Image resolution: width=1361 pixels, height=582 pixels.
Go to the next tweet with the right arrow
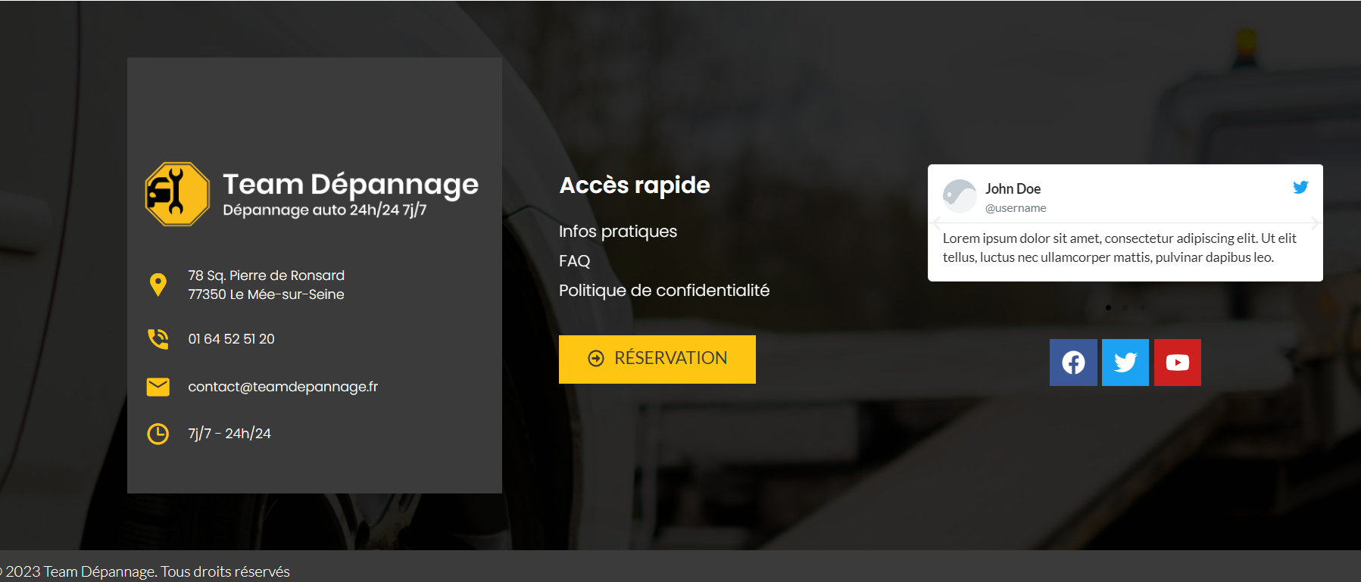click(x=1314, y=223)
